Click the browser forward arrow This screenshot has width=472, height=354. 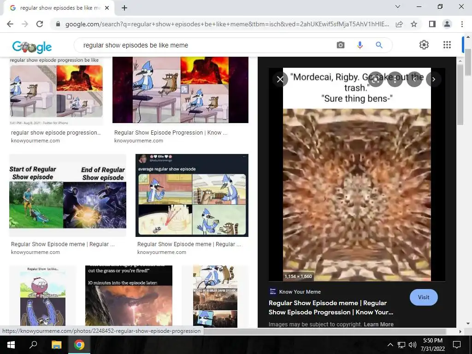(x=25, y=24)
